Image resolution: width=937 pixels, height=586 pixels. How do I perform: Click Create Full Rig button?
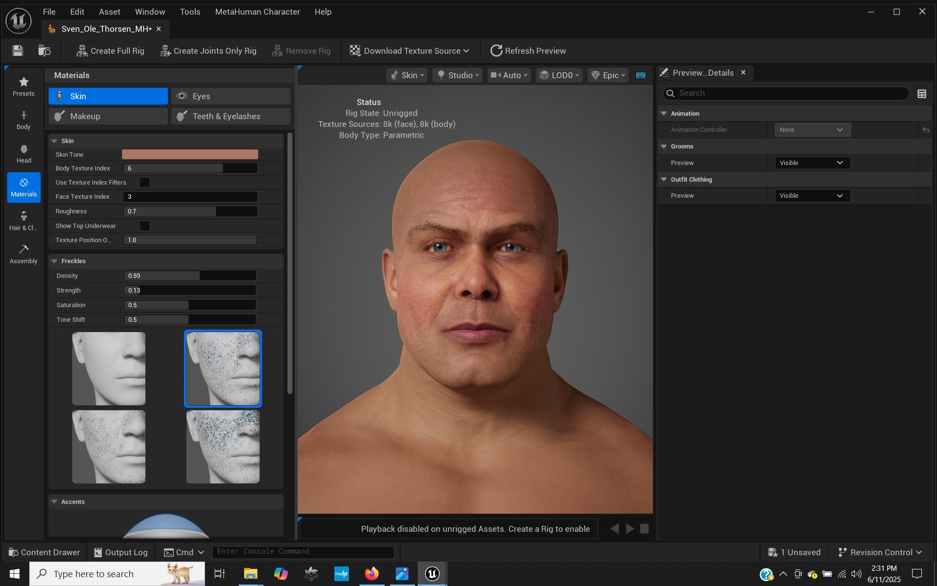[110, 51]
